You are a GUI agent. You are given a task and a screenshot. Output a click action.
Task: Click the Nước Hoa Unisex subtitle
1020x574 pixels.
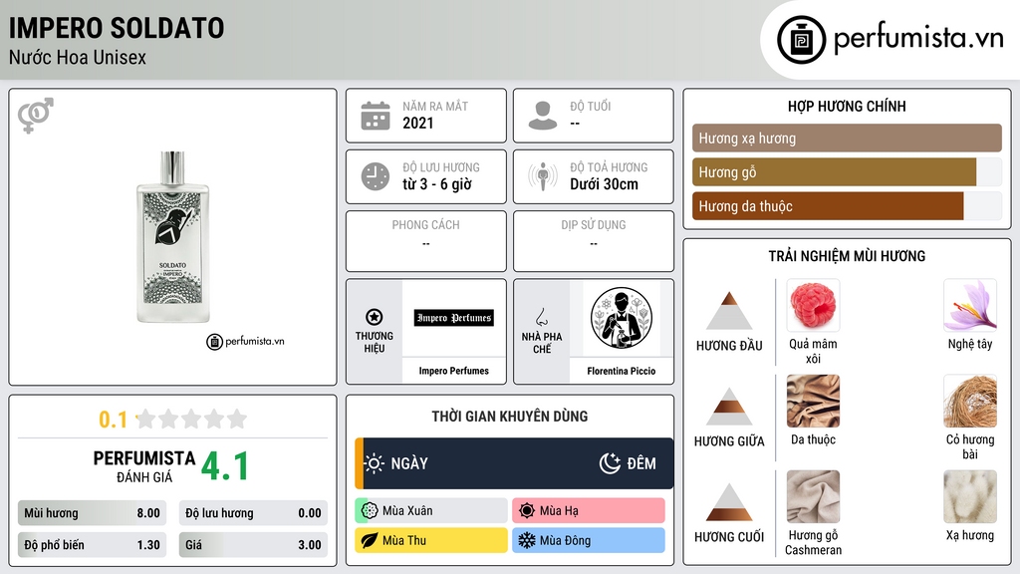click(78, 58)
